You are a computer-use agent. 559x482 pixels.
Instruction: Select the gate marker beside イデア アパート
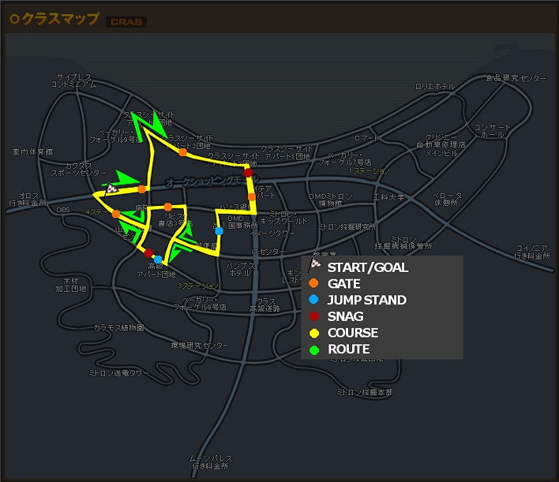point(252,197)
